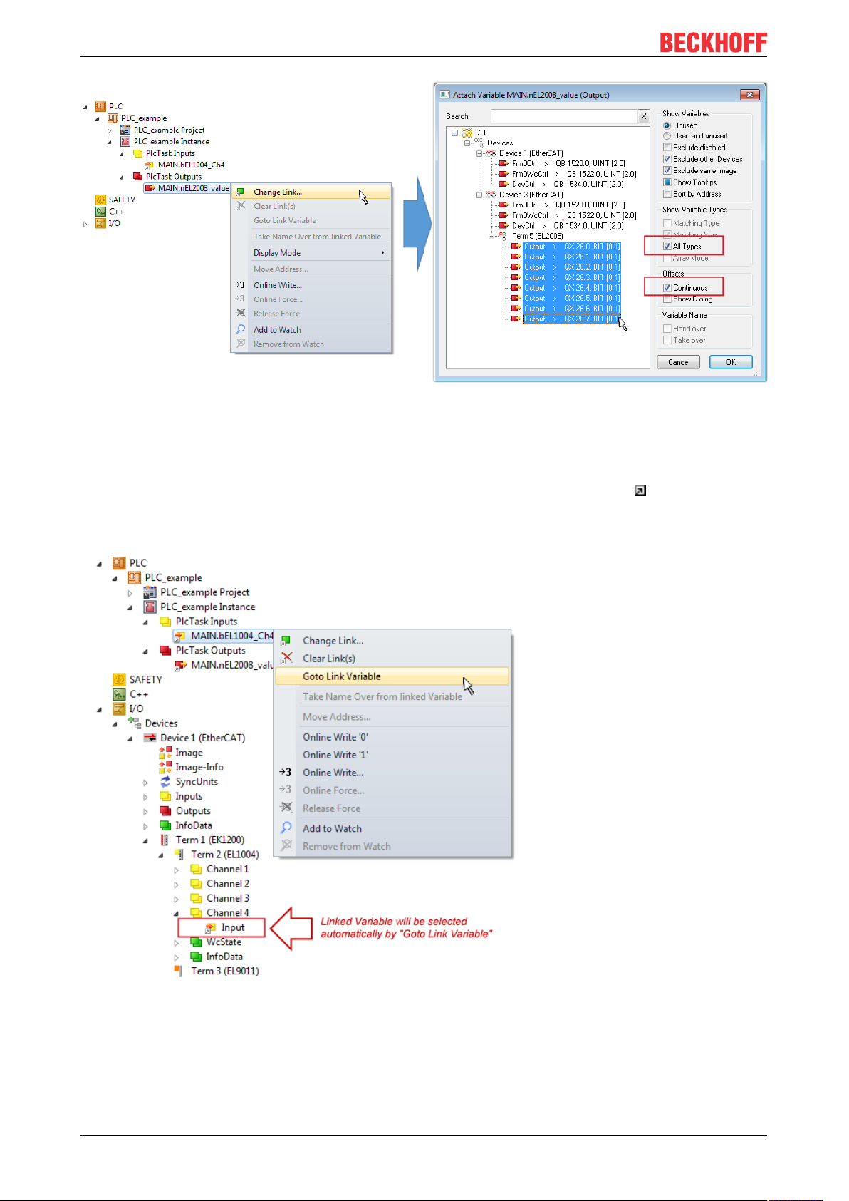Screen dimensions: 849x1201
Task: Click the Add to Watch magnifier icon
Action: [x=286, y=828]
